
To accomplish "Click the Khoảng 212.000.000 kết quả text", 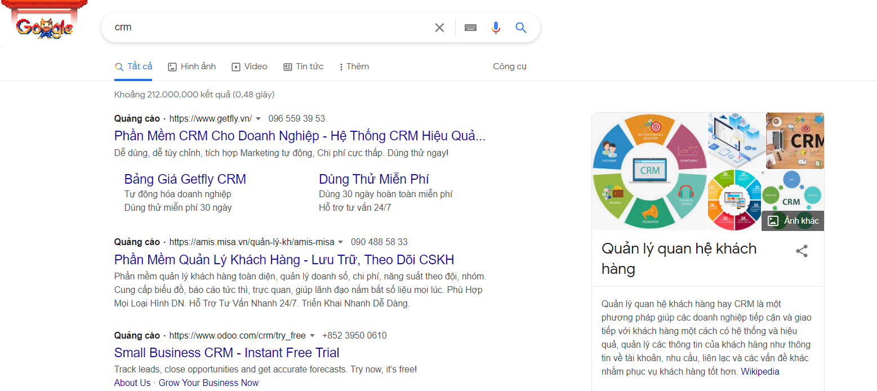I will tap(194, 95).
